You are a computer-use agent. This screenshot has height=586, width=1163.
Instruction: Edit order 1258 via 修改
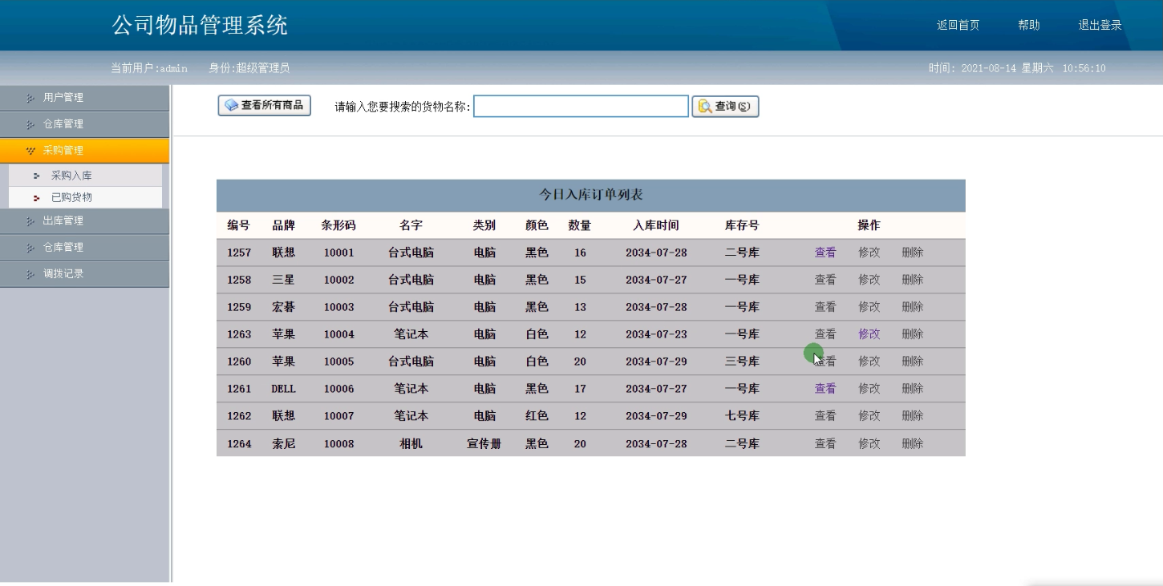pos(869,280)
